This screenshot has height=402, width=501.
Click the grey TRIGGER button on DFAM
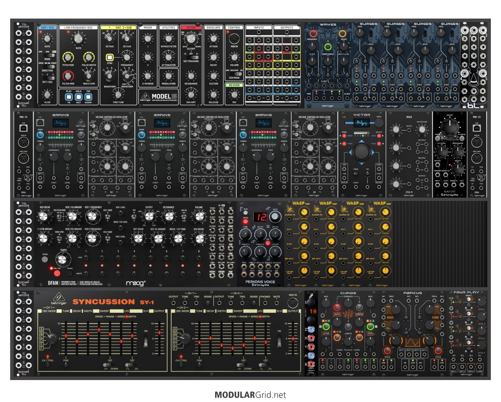(45, 259)
